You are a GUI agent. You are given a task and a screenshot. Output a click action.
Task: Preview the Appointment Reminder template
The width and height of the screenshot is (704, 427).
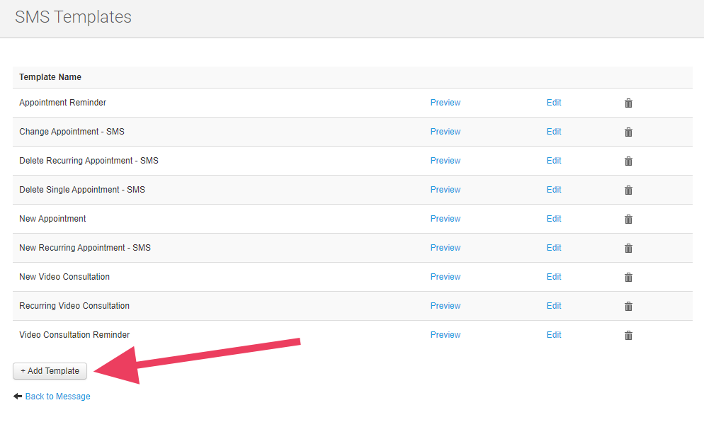point(445,103)
